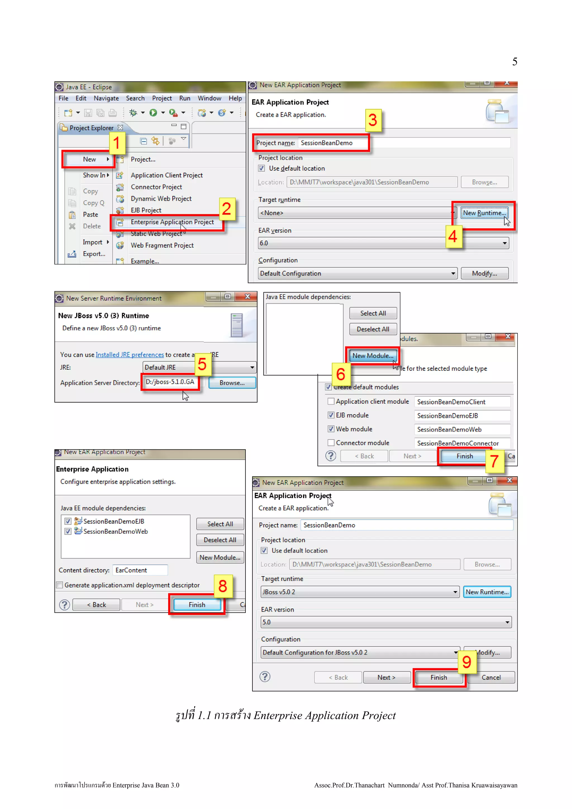
Task: Check Application client module checkbox
Action: [x=331, y=401]
